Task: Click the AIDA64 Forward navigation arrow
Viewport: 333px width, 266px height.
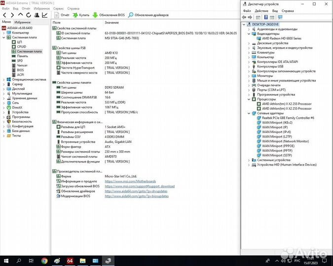Action: (12, 15)
